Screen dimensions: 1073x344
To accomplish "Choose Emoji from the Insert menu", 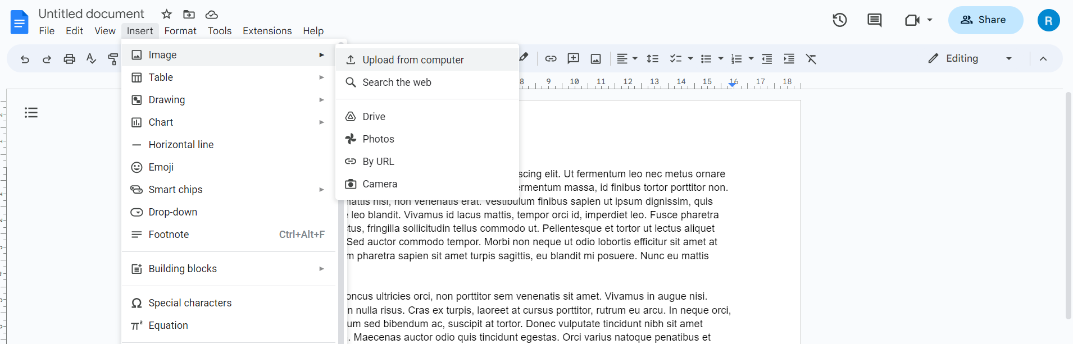I will 229,167.
